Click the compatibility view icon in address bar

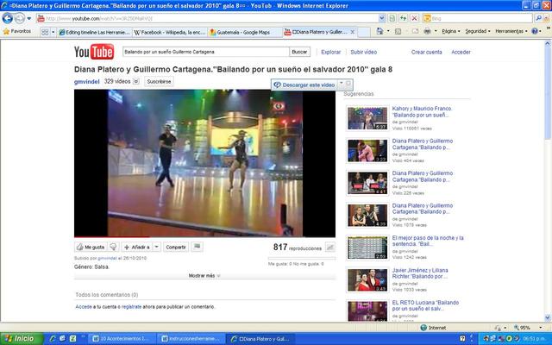tap(392, 18)
